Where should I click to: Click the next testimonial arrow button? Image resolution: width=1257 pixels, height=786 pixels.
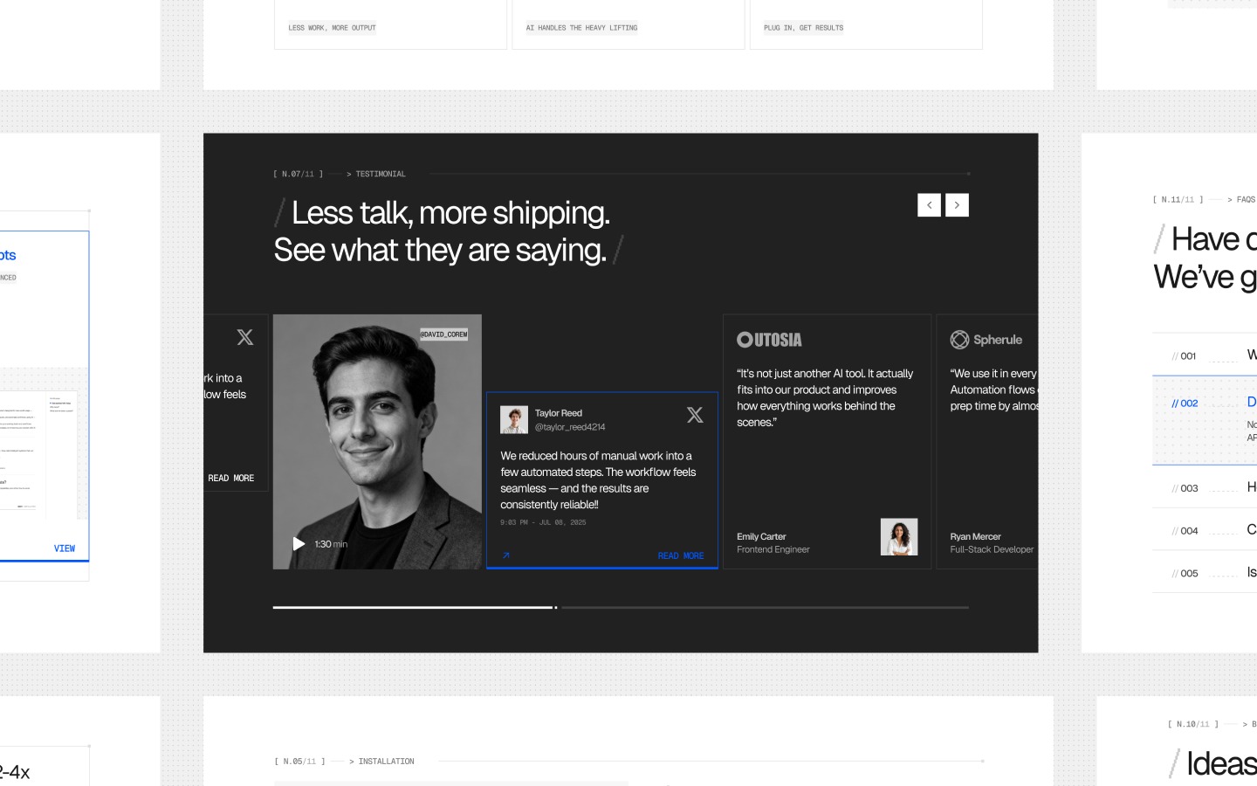pyautogui.click(x=957, y=205)
